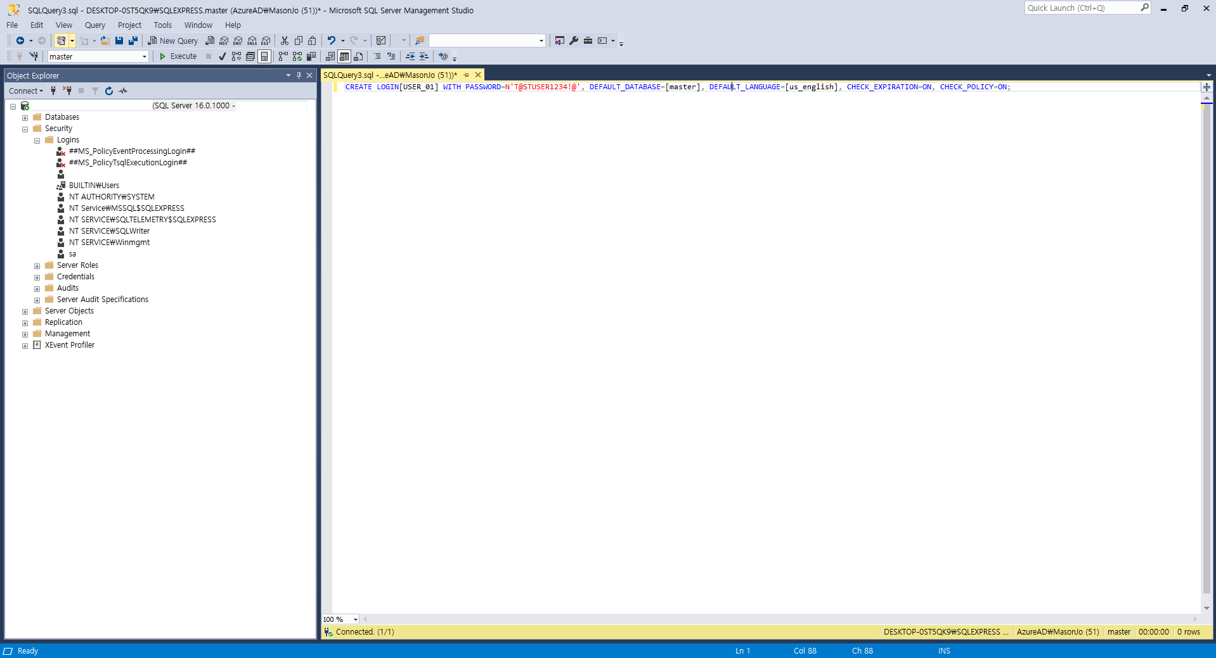Click the Find in Files icon
The height and width of the screenshot is (658, 1216).
pyautogui.click(x=420, y=41)
